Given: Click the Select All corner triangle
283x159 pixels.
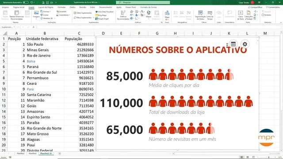Looking at the screenshot, I should pyautogui.click(x=5, y=34).
